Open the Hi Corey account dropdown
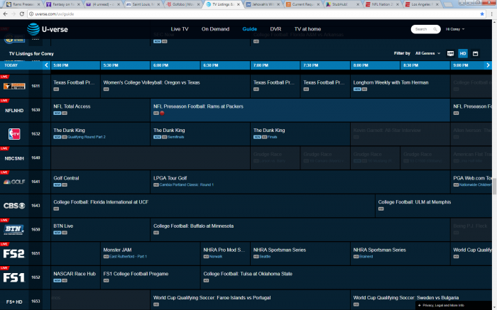Viewport: 497px width, 310px height. point(455,29)
